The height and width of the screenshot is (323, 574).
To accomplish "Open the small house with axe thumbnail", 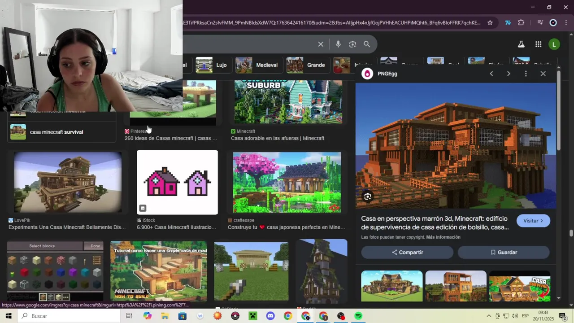I will [251, 271].
